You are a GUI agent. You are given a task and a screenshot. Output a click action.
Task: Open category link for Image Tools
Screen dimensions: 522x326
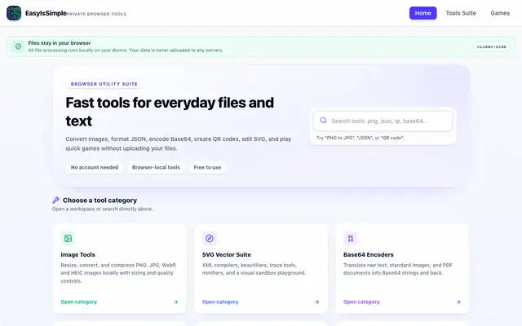[79, 302]
